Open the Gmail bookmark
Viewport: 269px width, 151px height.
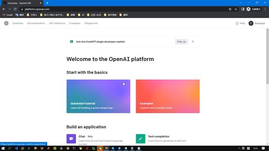point(8,15)
